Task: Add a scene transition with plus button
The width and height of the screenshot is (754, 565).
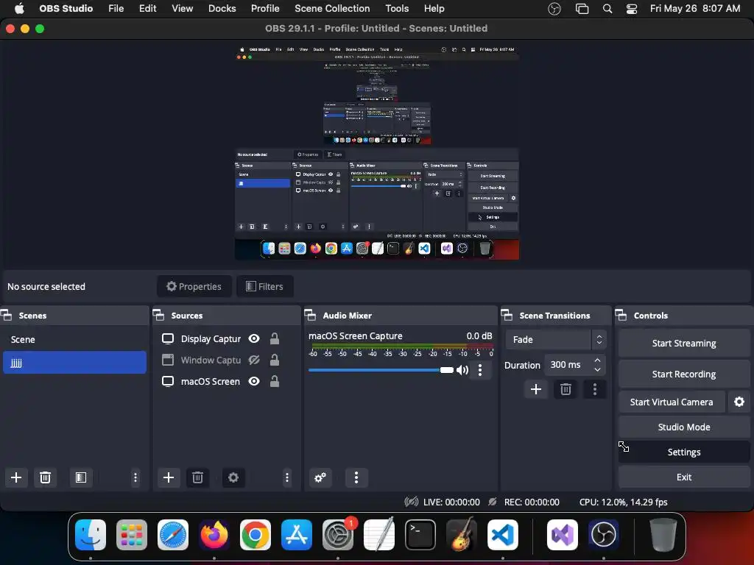Action: point(536,389)
